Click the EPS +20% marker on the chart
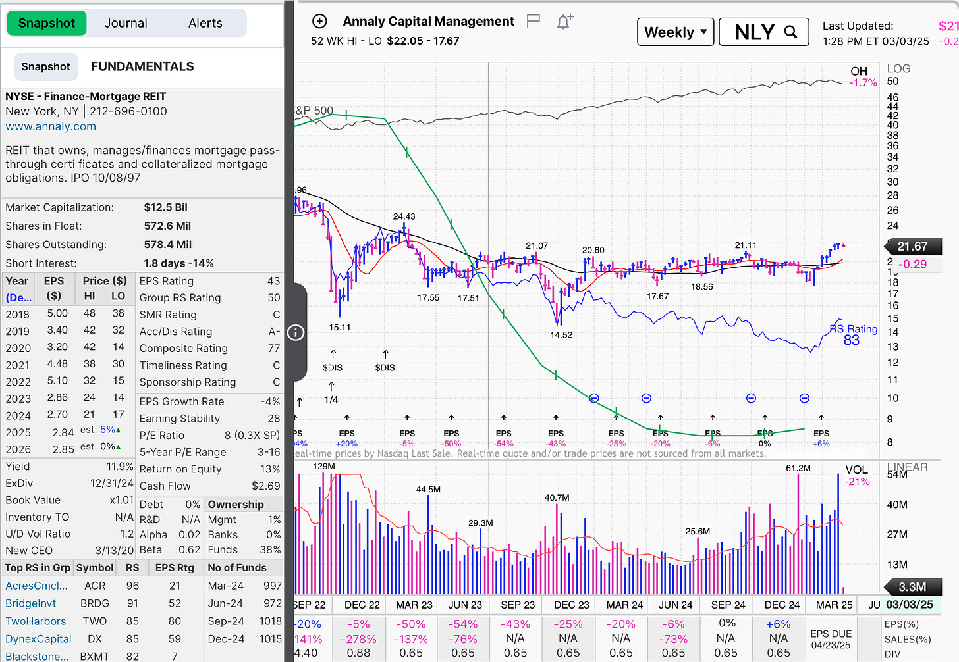This screenshot has height=662, width=959. coord(347,438)
